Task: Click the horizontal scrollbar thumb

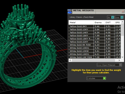Action: pyautogui.click(x=93, y=60)
